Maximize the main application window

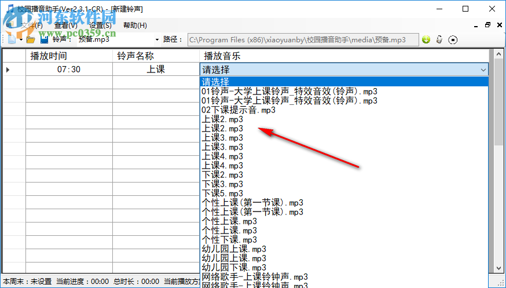465,9
